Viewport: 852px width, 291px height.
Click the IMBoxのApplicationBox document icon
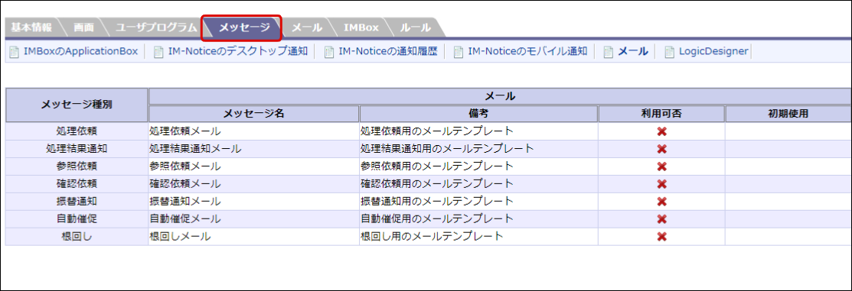[x=14, y=52]
